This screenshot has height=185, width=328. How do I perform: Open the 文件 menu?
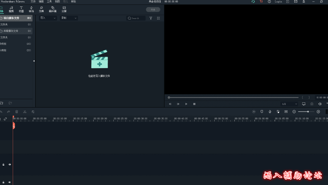tap(33, 1)
